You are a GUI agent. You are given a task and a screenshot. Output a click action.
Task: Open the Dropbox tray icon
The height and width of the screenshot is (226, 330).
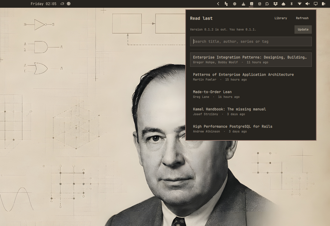[x=275, y=4]
